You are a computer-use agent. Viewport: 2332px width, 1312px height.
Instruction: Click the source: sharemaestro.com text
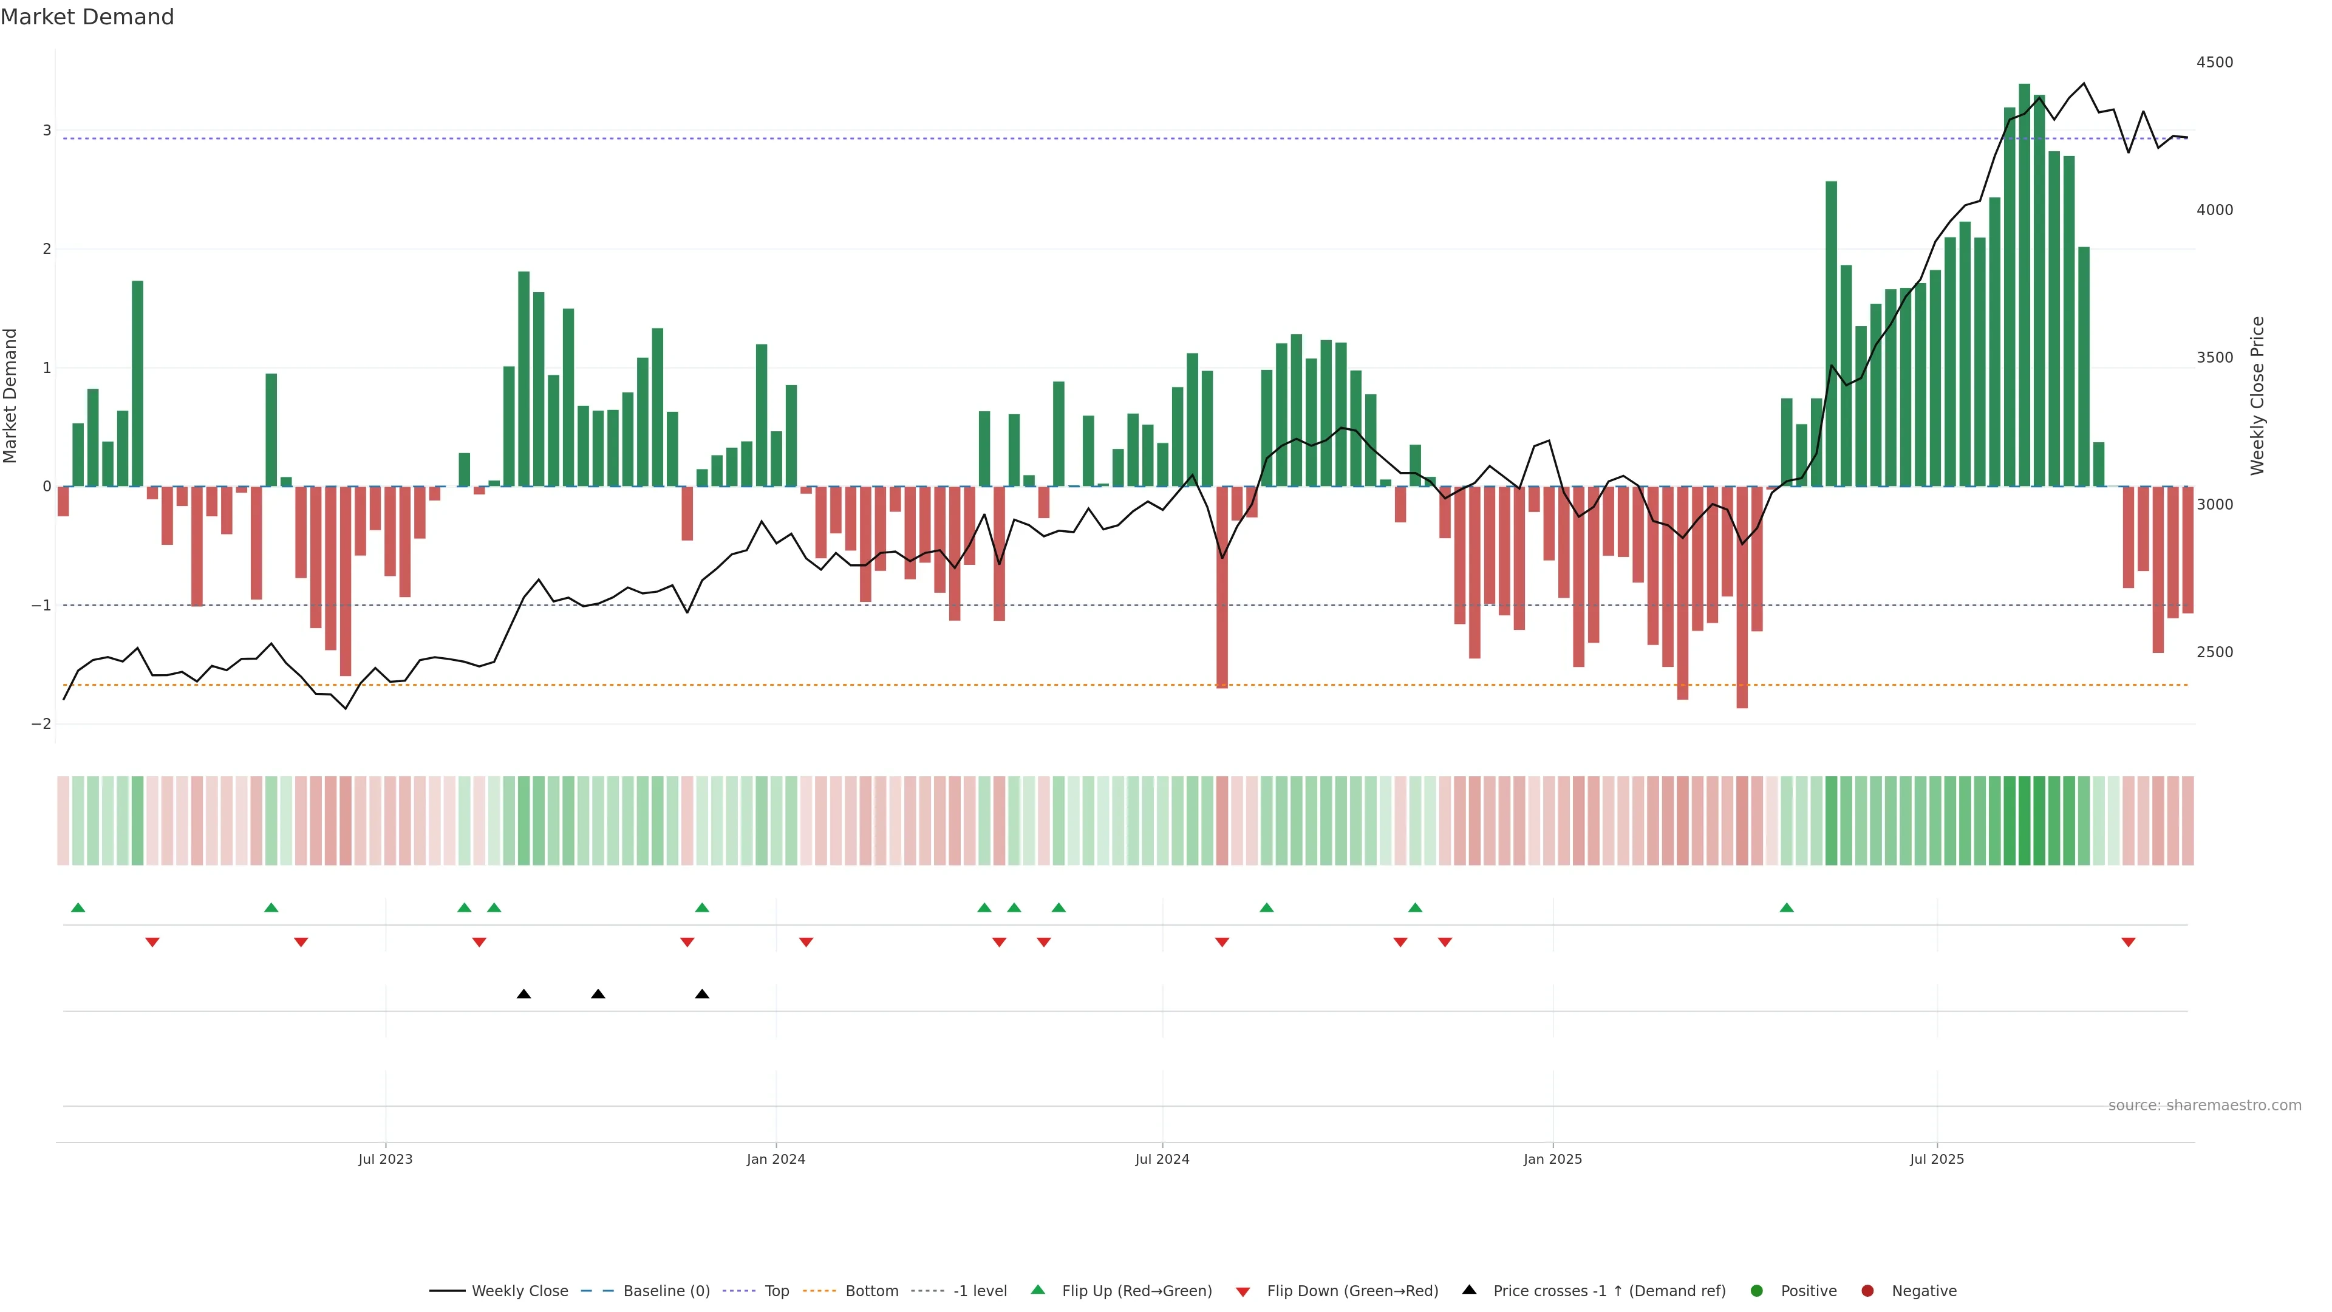(x=2204, y=1105)
